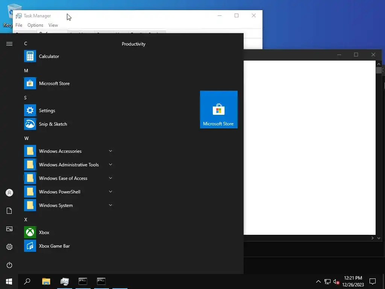
Task: Open View menu in Task Manager
Action: click(x=53, y=25)
